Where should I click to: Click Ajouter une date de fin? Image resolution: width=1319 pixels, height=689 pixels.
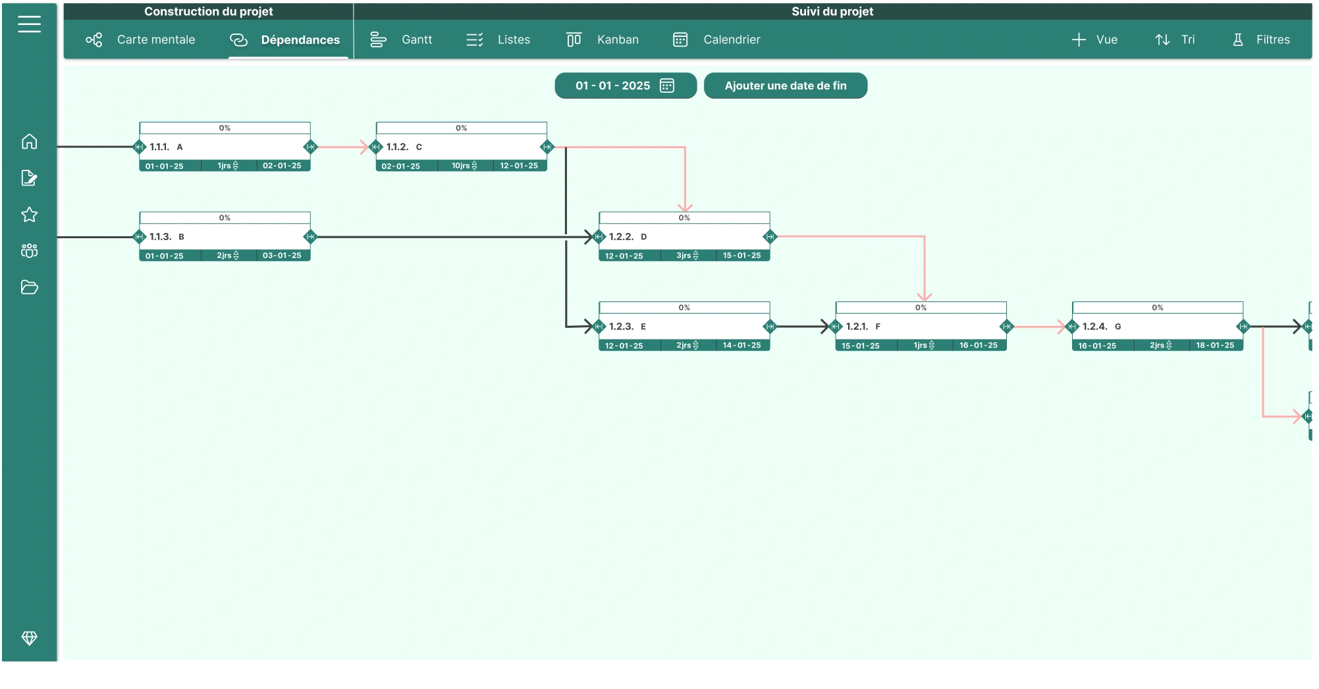786,86
